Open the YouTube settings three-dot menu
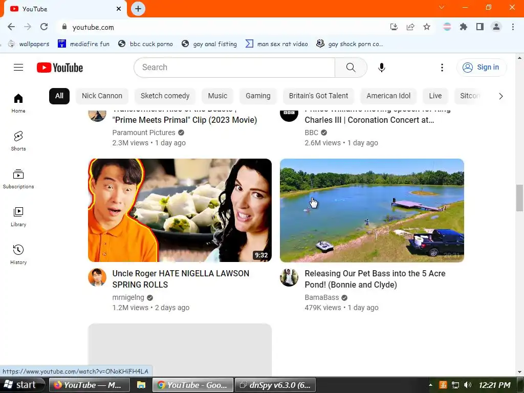This screenshot has height=393, width=524. tap(442, 68)
